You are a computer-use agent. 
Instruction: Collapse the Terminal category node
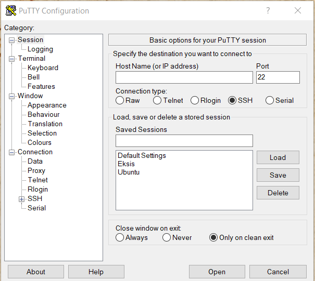(x=12, y=59)
